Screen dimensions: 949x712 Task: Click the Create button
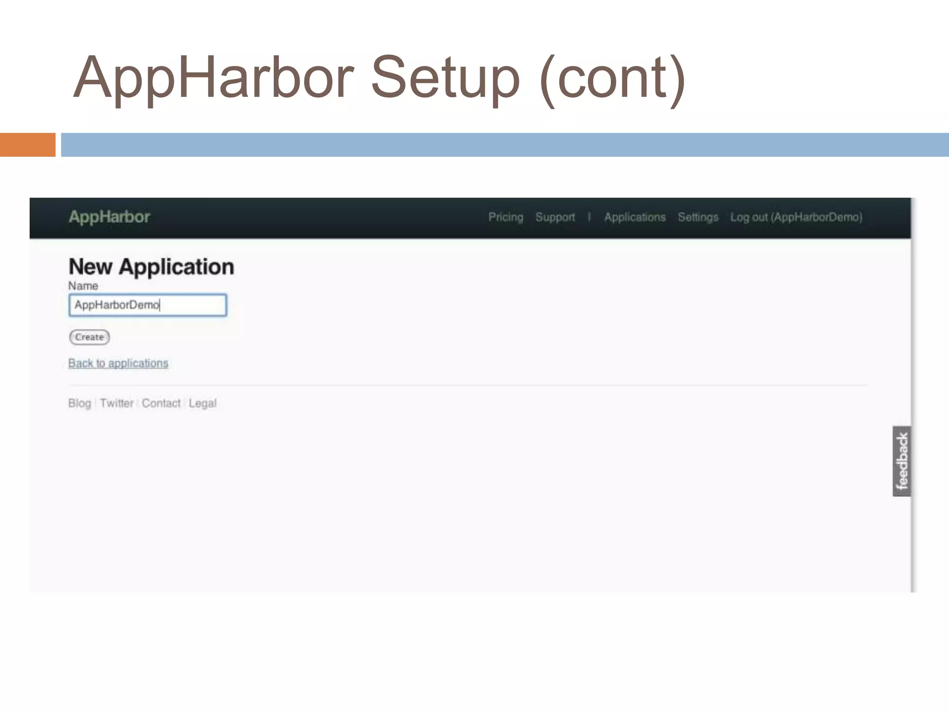point(89,337)
